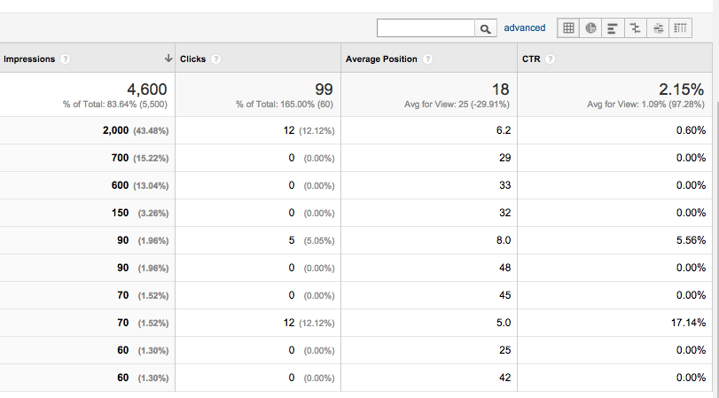Switch to the Term cloud view icon
Image resolution: width=719 pixels, height=398 pixels.
[x=658, y=28]
